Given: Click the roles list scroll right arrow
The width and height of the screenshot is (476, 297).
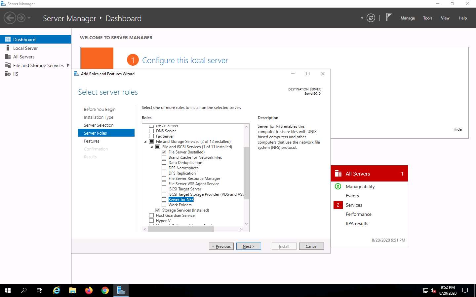Looking at the screenshot, I should [x=241, y=229].
